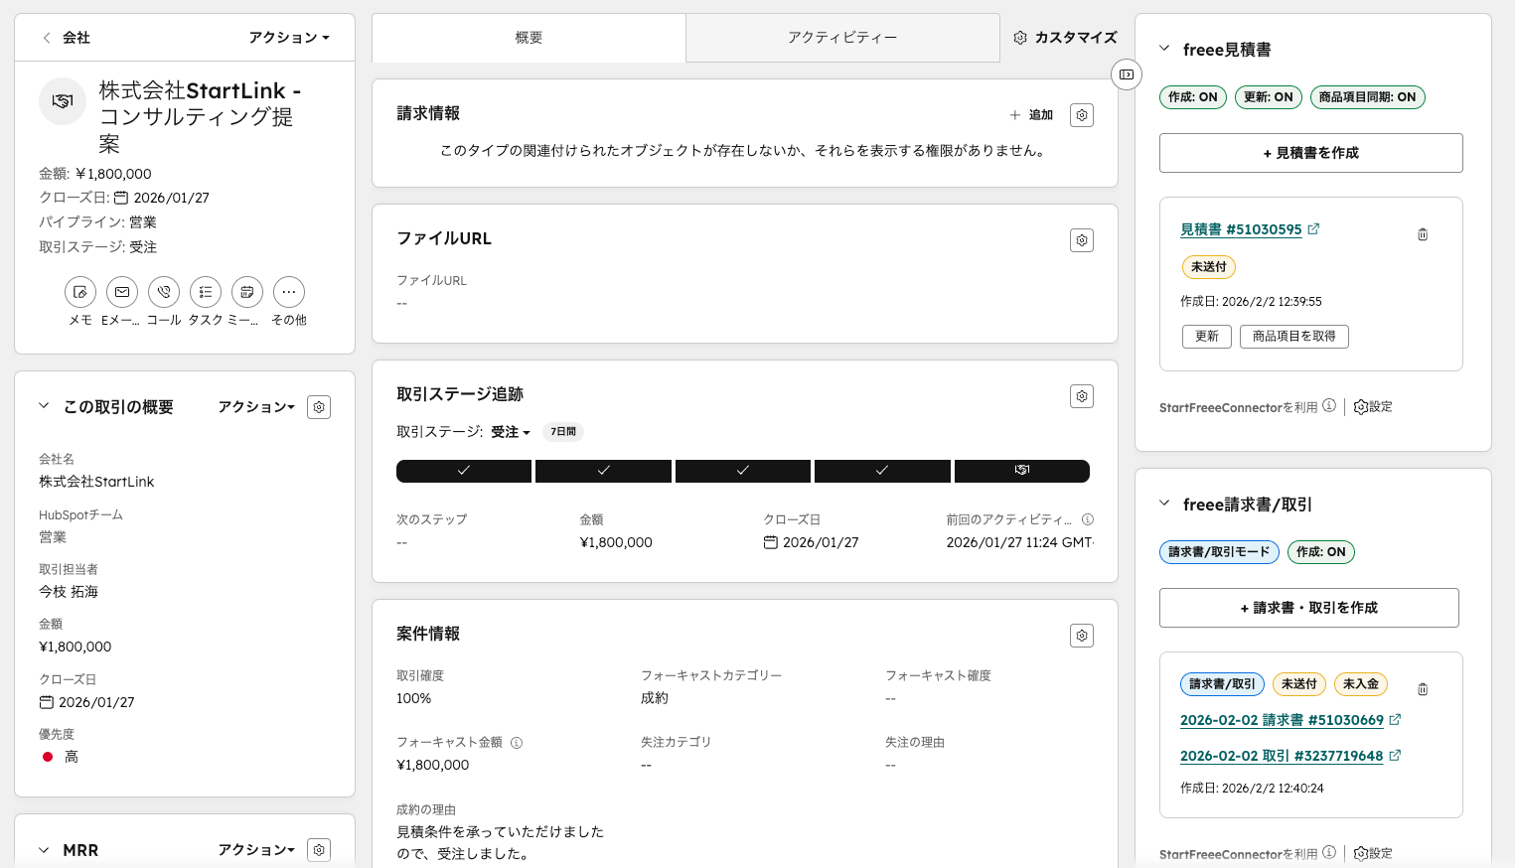Click the カスタマイズ link
This screenshot has height=868, width=1515.
click(1065, 38)
